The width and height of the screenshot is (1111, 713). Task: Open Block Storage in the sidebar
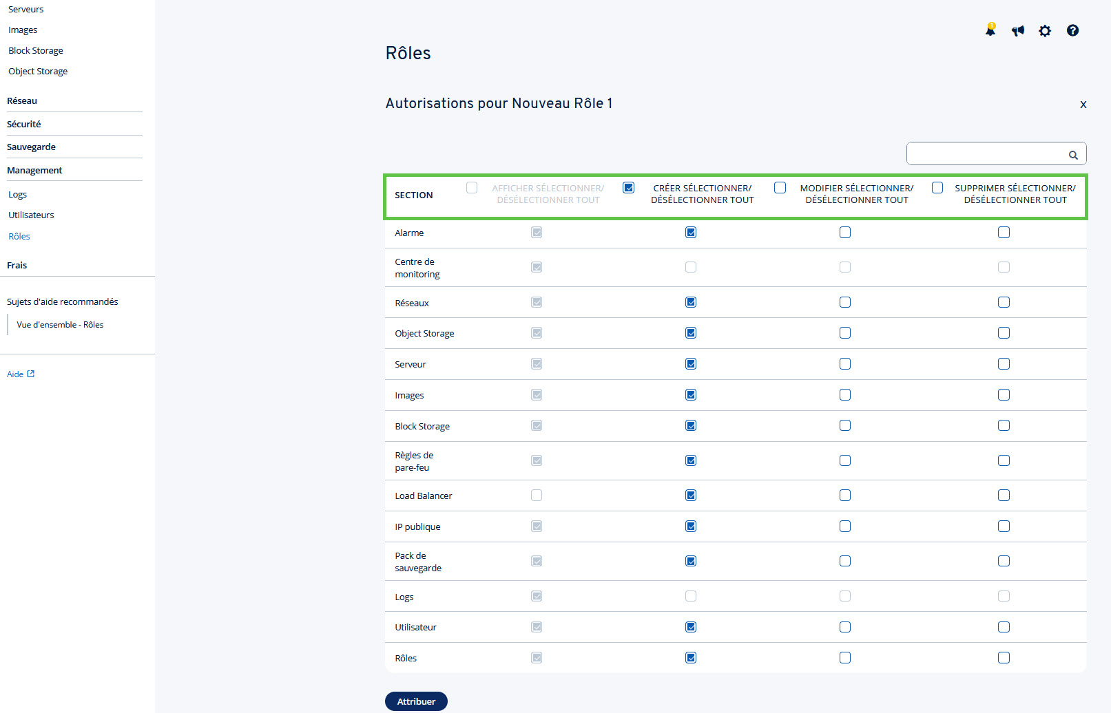coord(36,50)
